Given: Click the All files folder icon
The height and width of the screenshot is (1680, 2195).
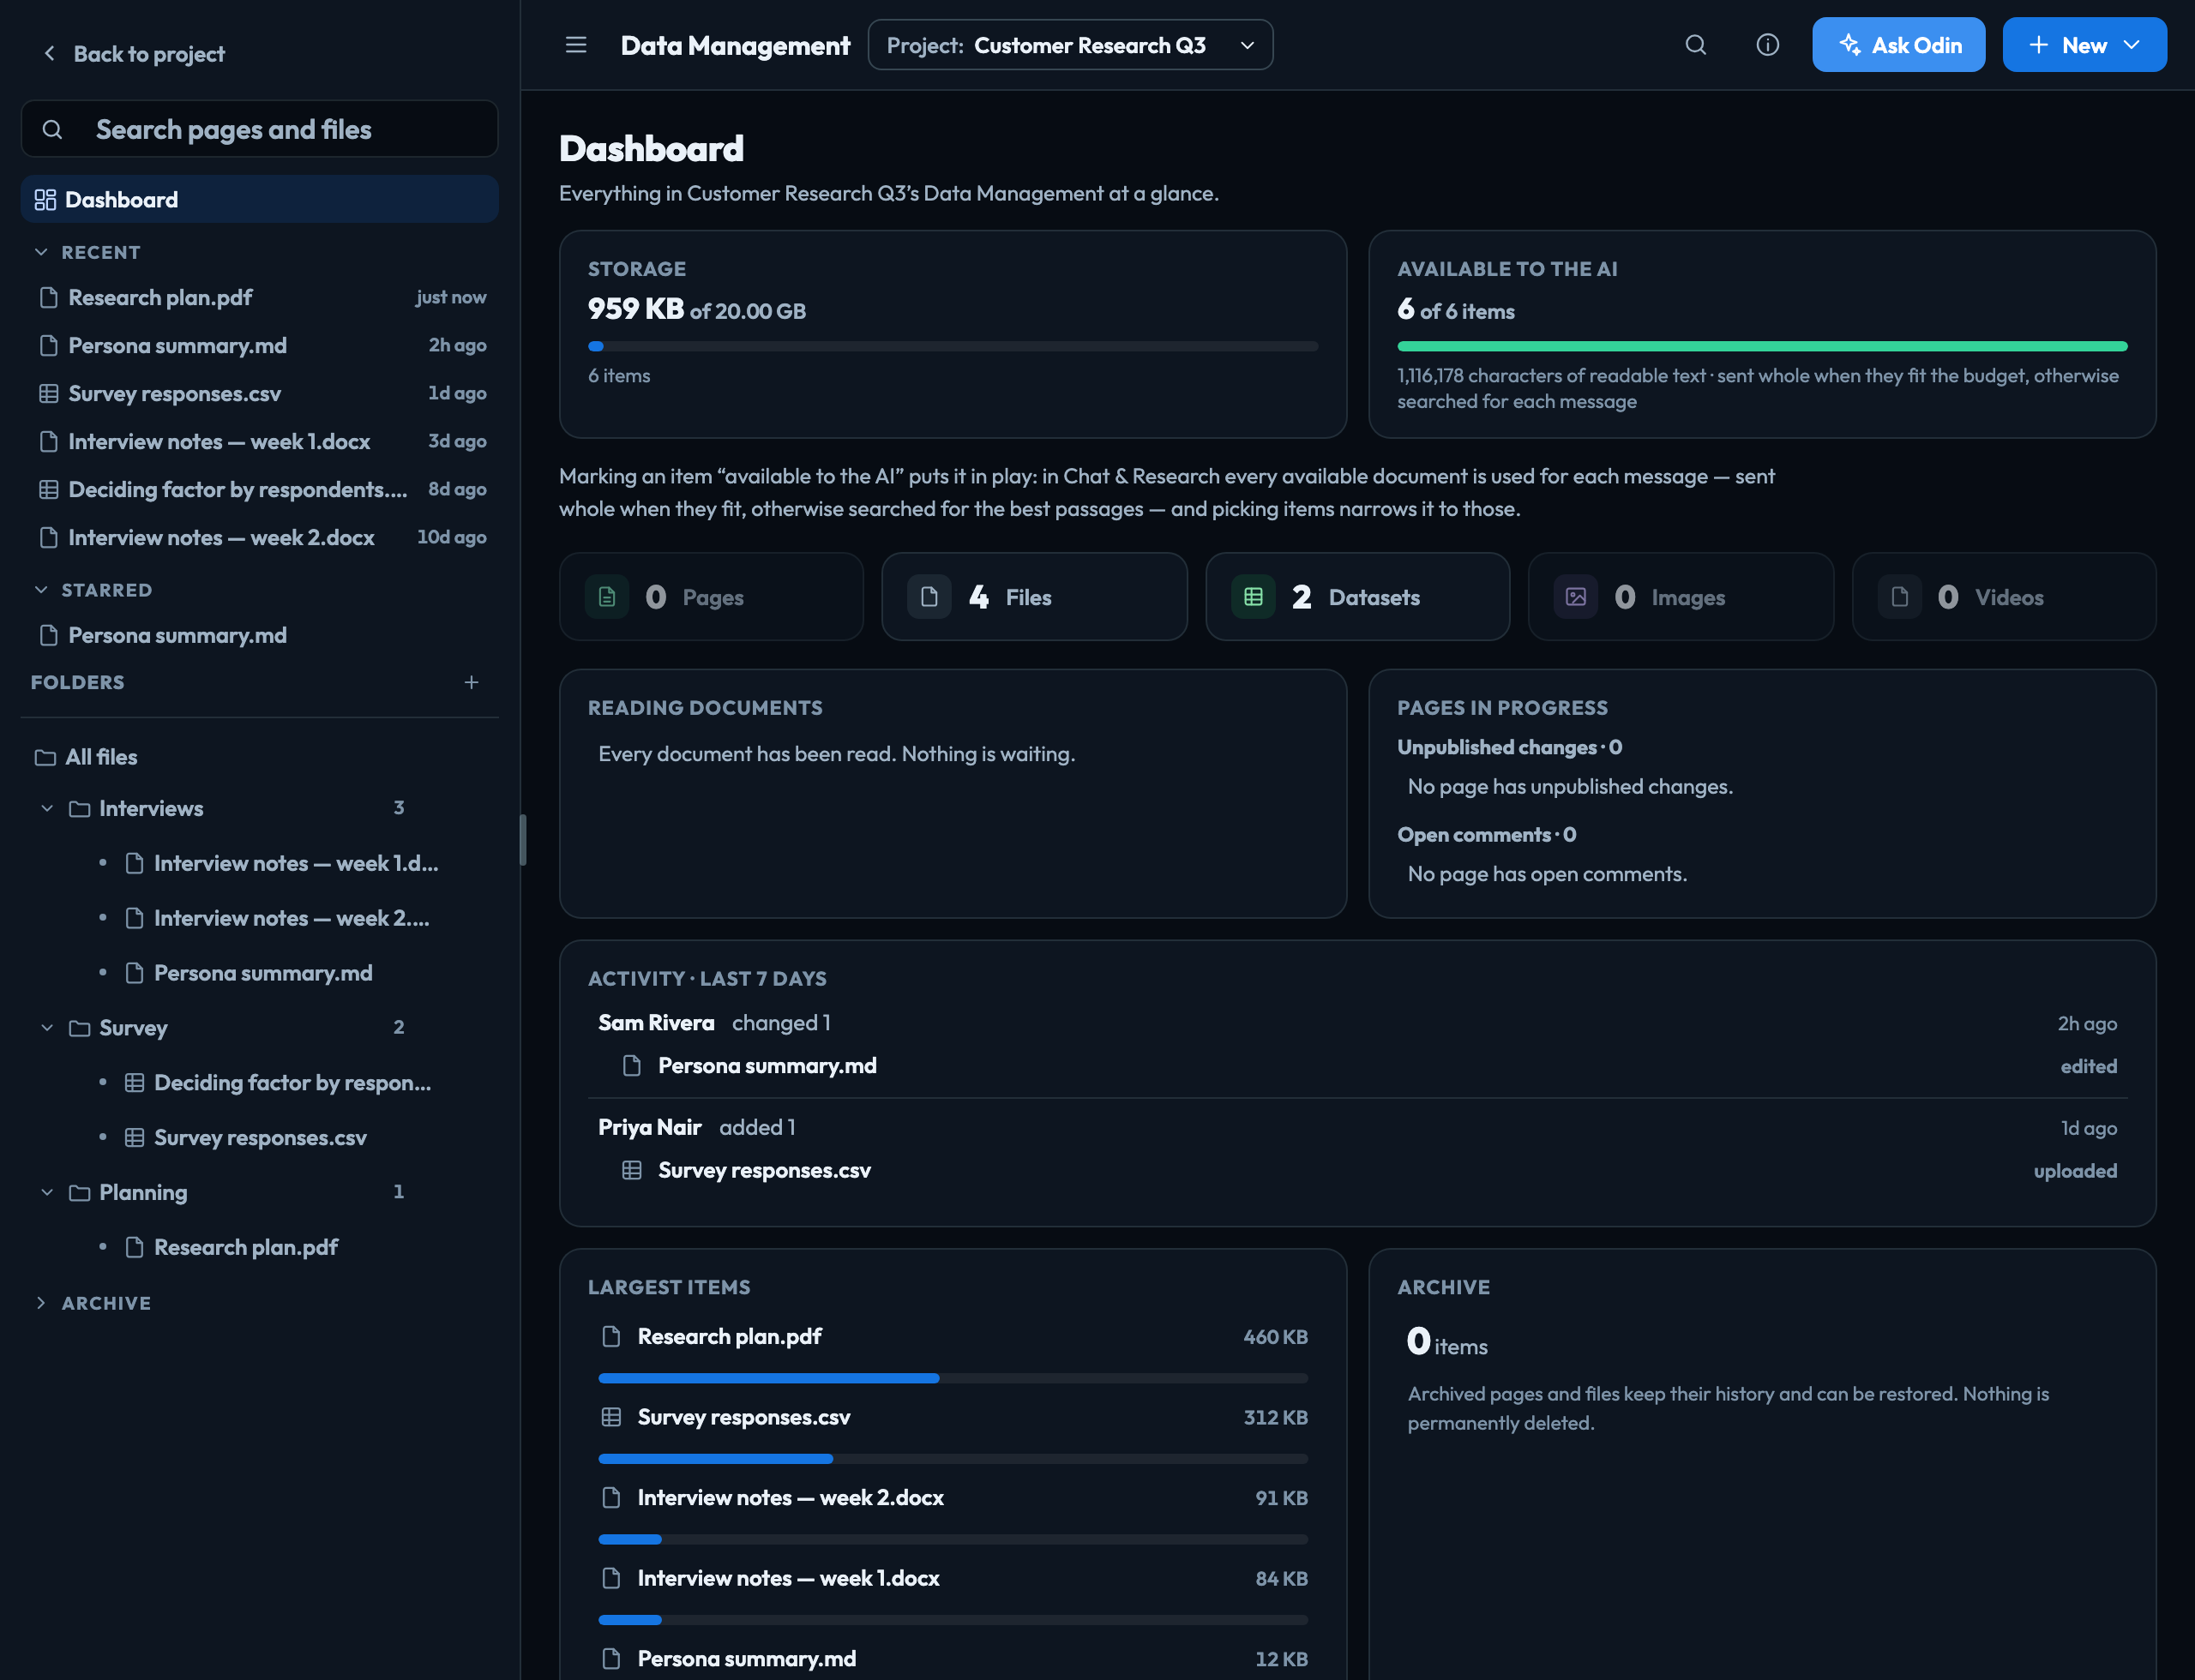Looking at the screenshot, I should (x=45, y=757).
